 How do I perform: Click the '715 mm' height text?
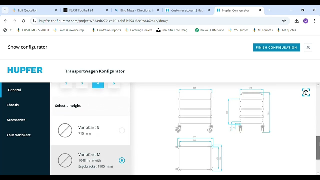pos(84,133)
